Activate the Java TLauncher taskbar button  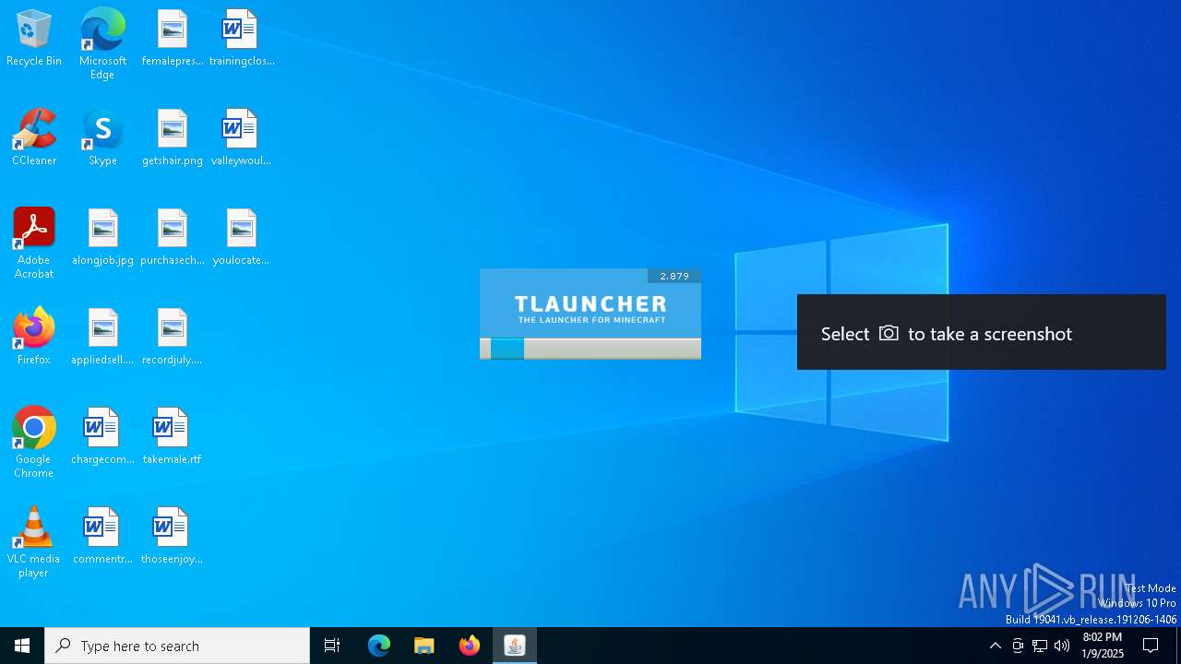515,646
